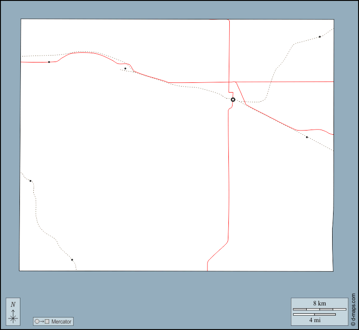Click the horizontal red road running east
This screenshot has width=359, height=330.
click(287, 81)
